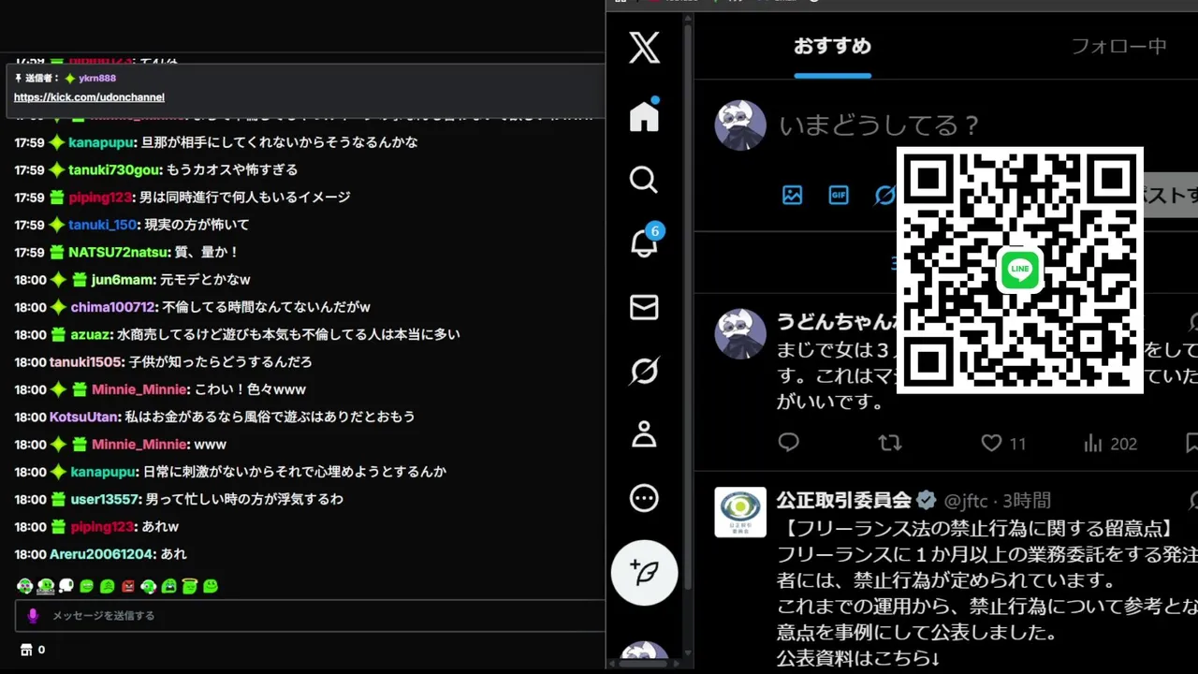Open Grok icon in X sidebar
This screenshot has width=1198, height=674.
click(x=644, y=371)
